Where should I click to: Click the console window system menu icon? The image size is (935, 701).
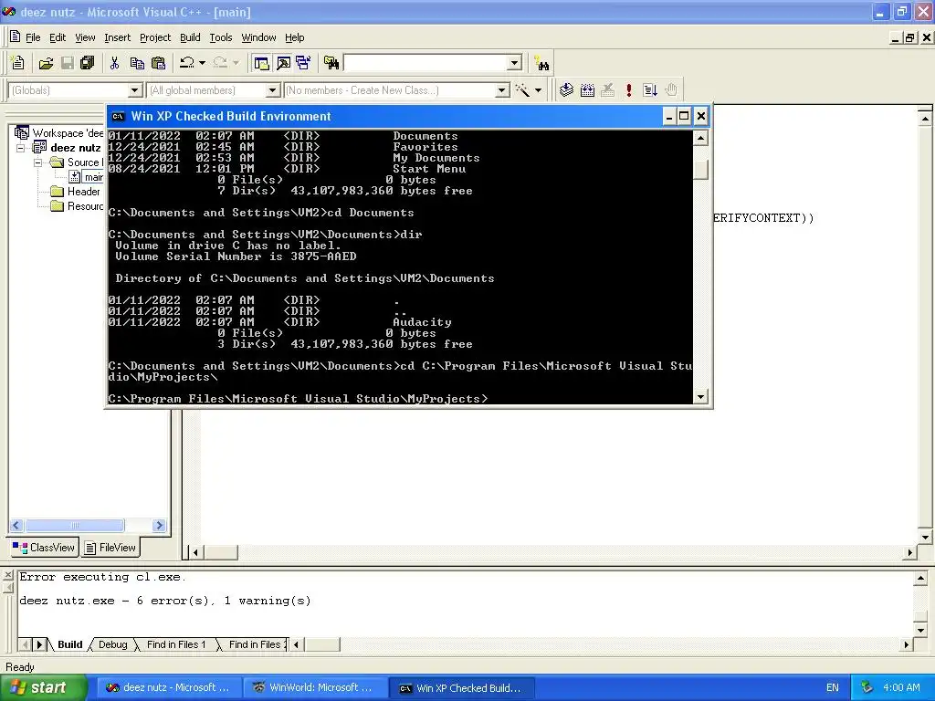118,116
